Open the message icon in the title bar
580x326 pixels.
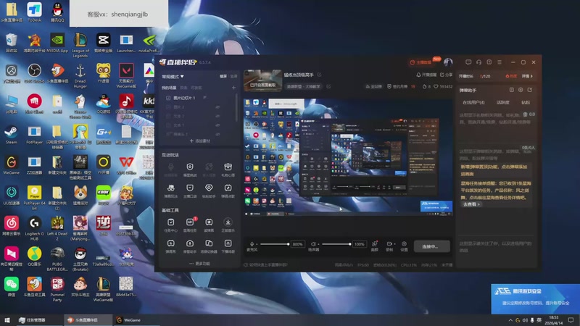[468, 62]
